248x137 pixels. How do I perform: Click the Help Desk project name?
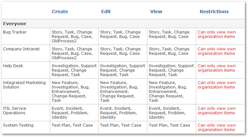pyautogui.click(x=13, y=66)
